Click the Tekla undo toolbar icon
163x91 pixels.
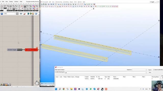51,4
